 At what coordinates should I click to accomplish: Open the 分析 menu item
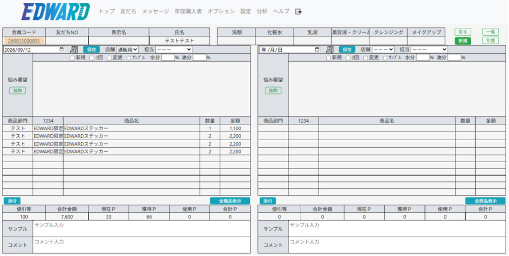tap(262, 11)
